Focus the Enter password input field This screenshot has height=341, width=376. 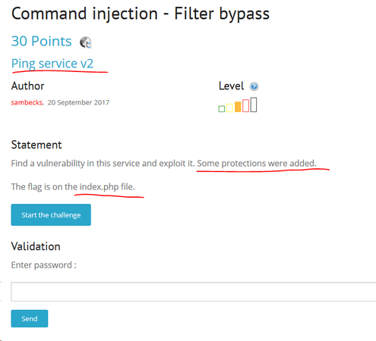pyautogui.click(x=194, y=292)
